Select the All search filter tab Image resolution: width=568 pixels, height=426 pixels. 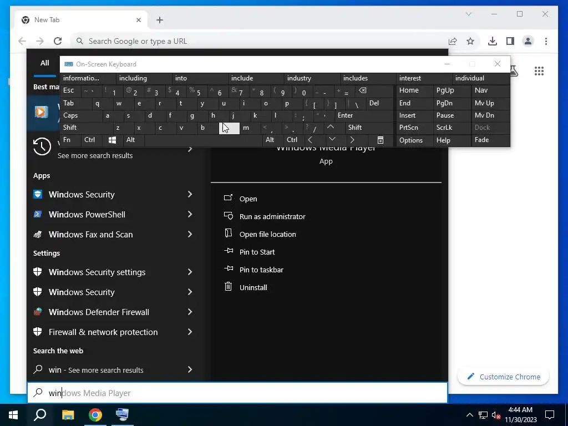[44, 63]
